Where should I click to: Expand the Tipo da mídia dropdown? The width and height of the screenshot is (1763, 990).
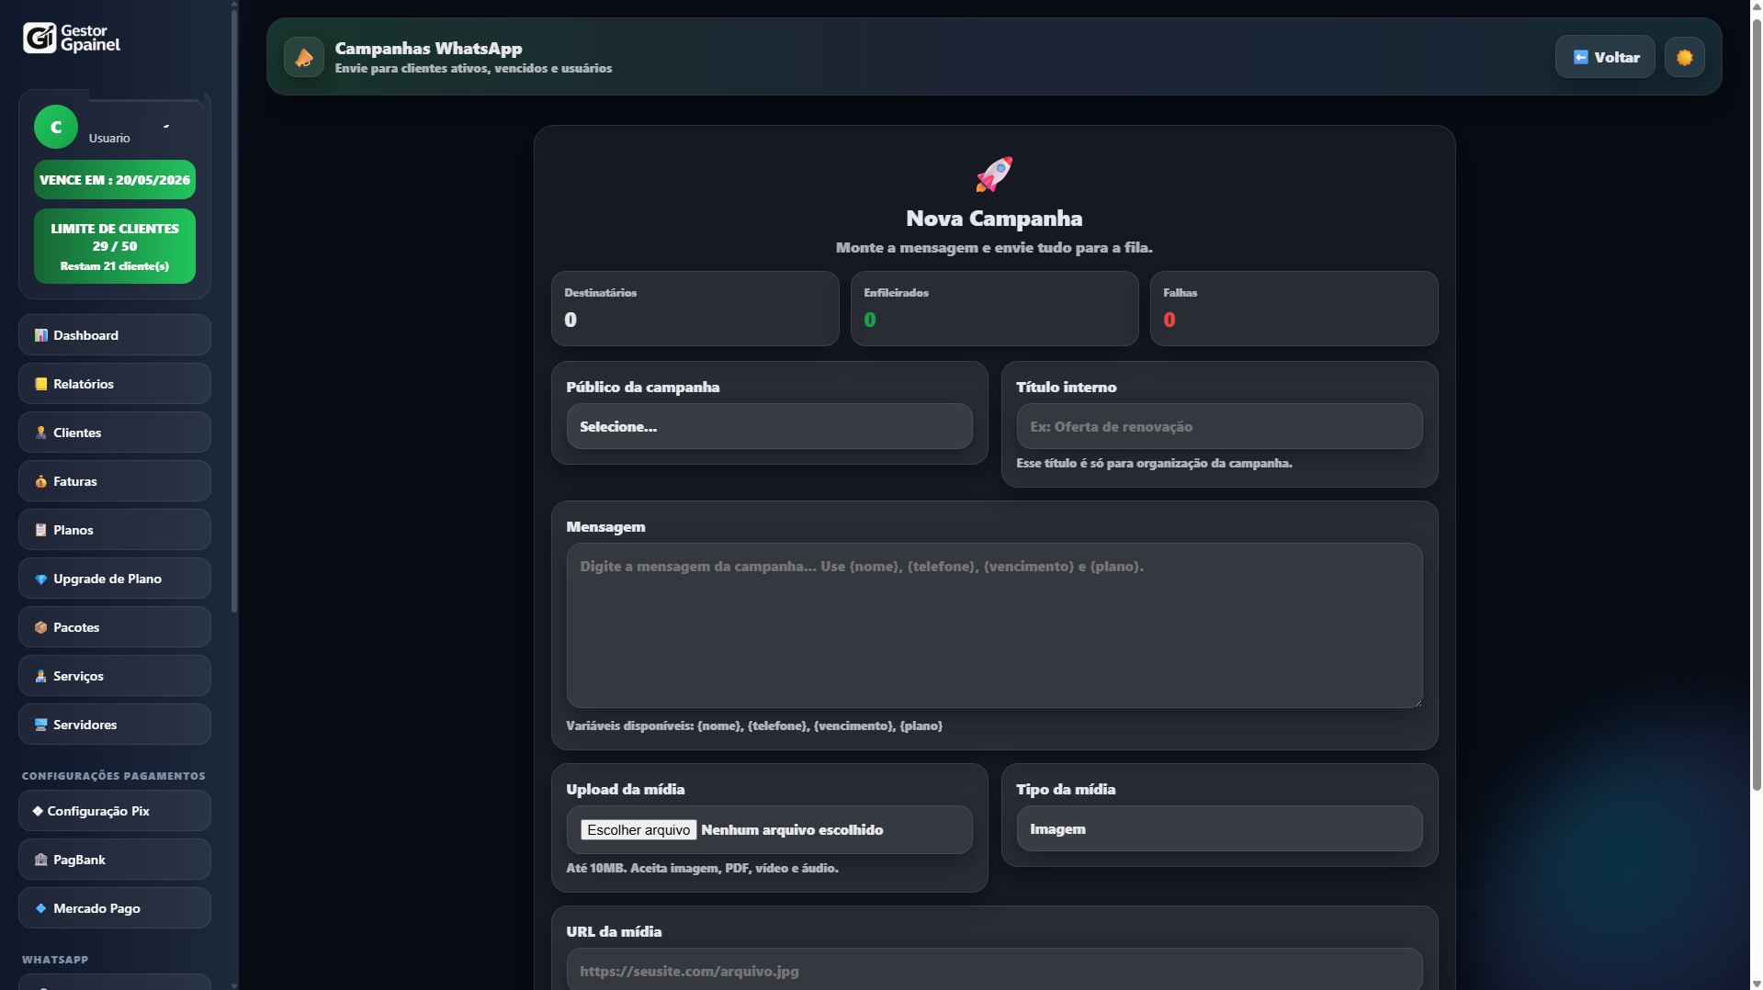pos(1218,828)
